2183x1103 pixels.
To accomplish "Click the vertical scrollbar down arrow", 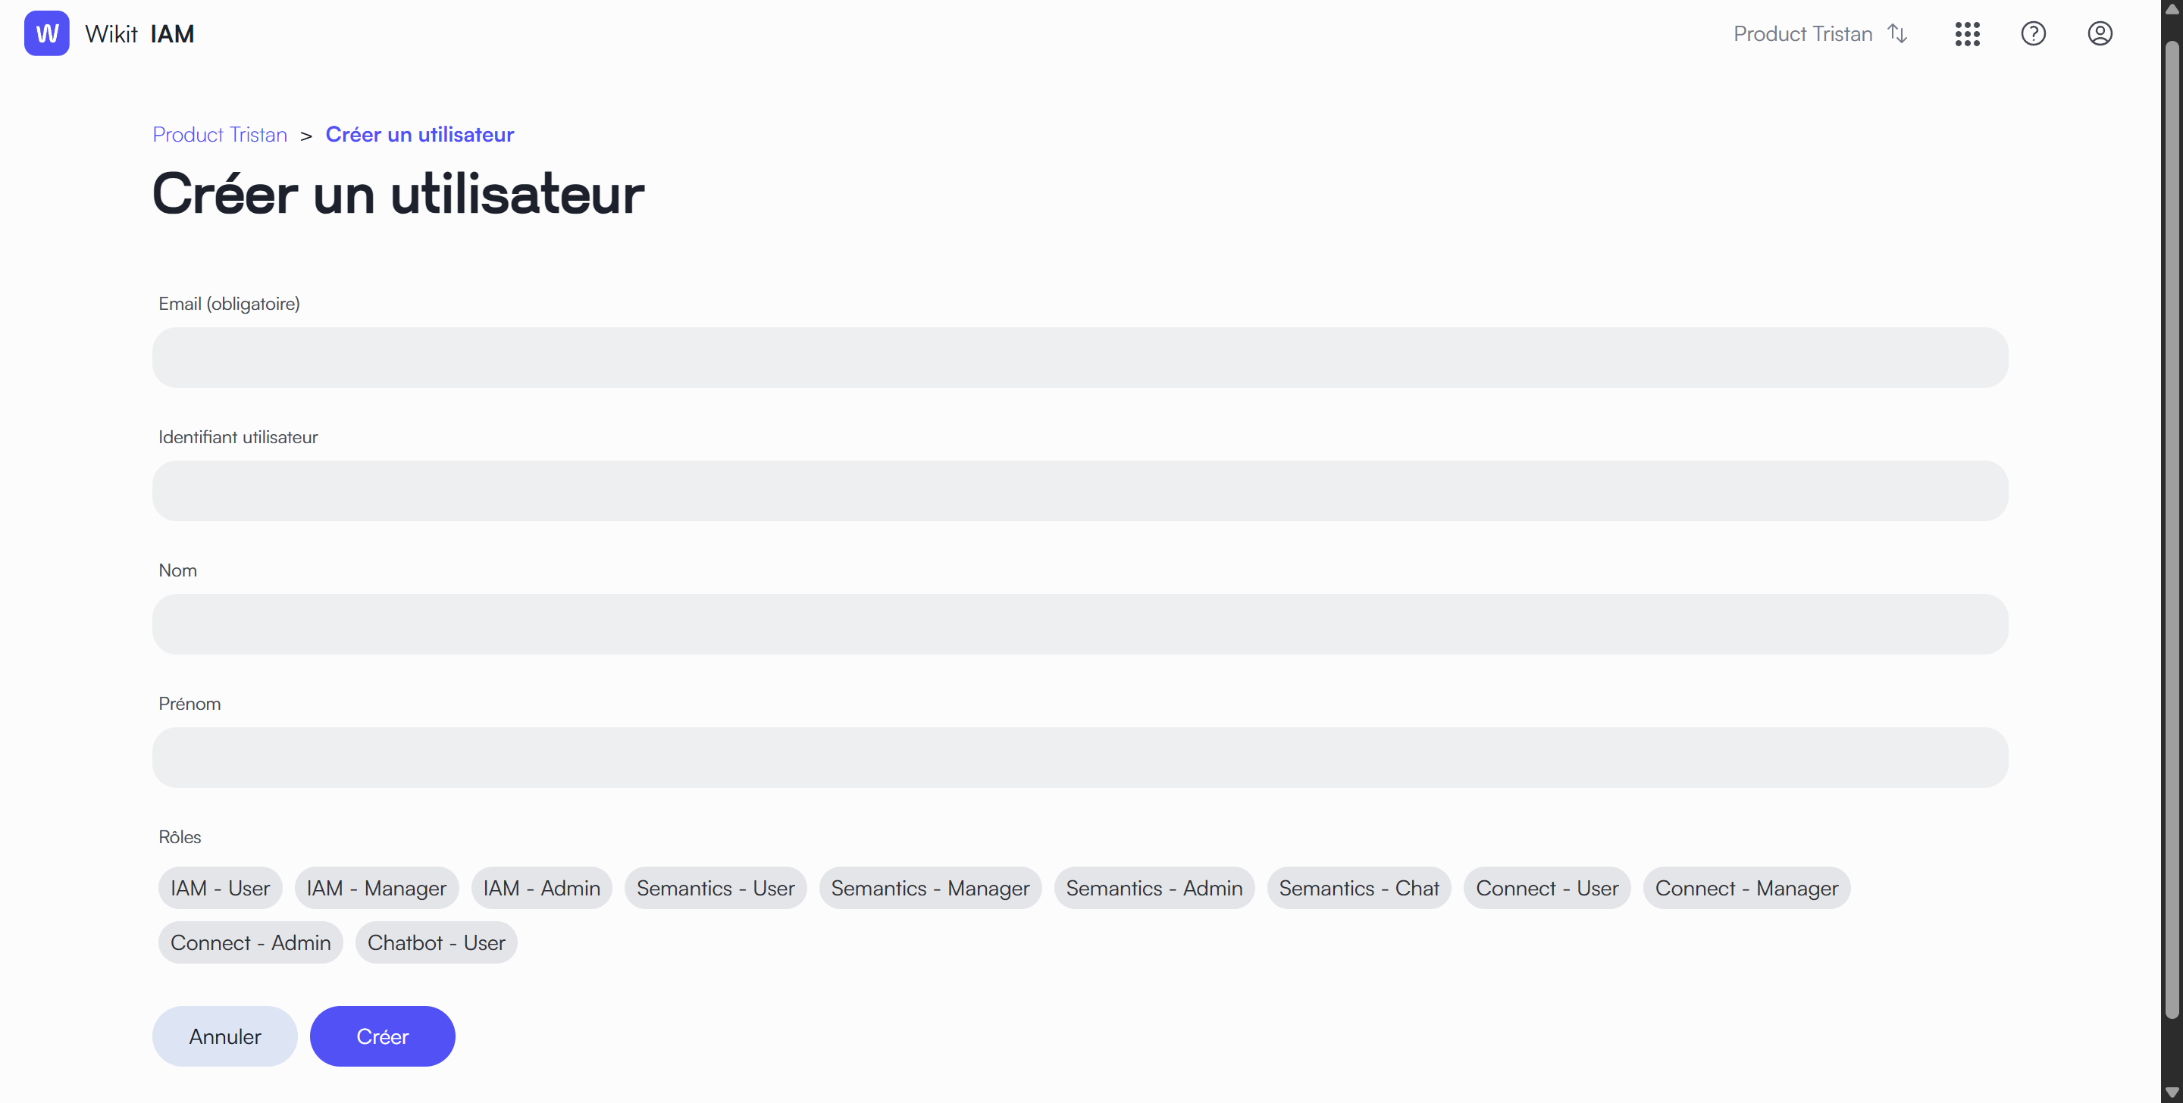I will coord(2172,1093).
